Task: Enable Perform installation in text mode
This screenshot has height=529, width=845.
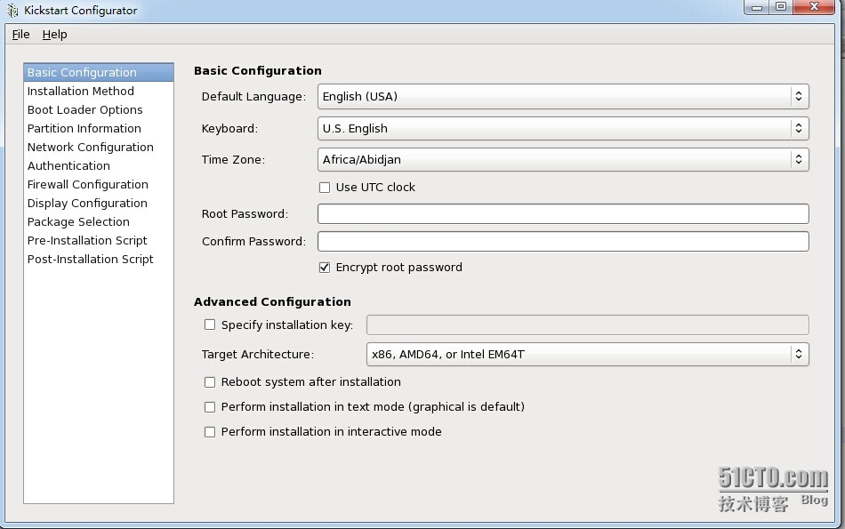Action: point(210,407)
